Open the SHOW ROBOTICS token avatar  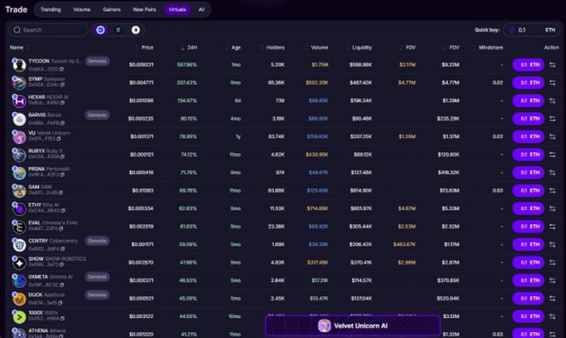pos(19,263)
